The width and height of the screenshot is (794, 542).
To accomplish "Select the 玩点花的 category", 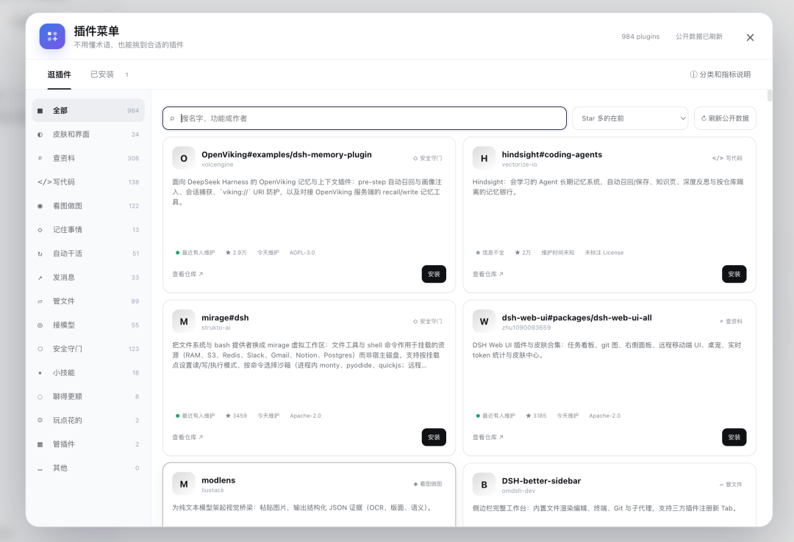I will click(88, 419).
